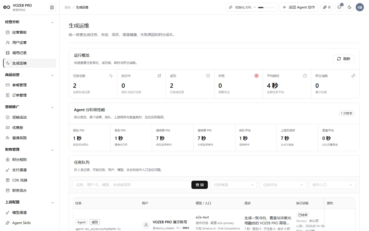This screenshot has height=231, width=369.
Task: Click 促销活动 icon in sidebar
Action: point(8,117)
